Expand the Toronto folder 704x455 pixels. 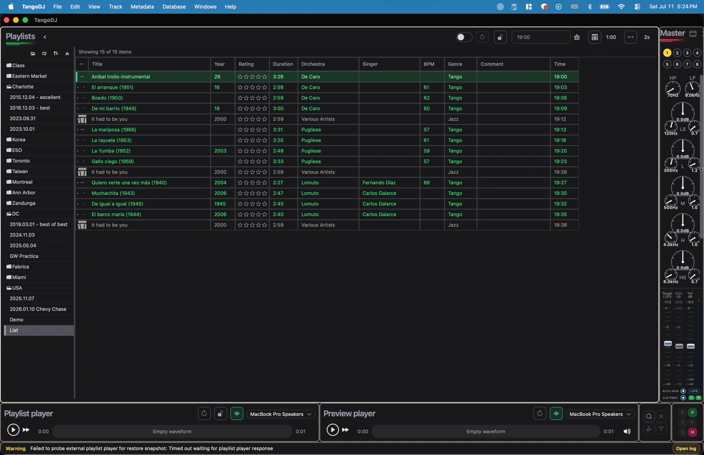(x=9, y=161)
